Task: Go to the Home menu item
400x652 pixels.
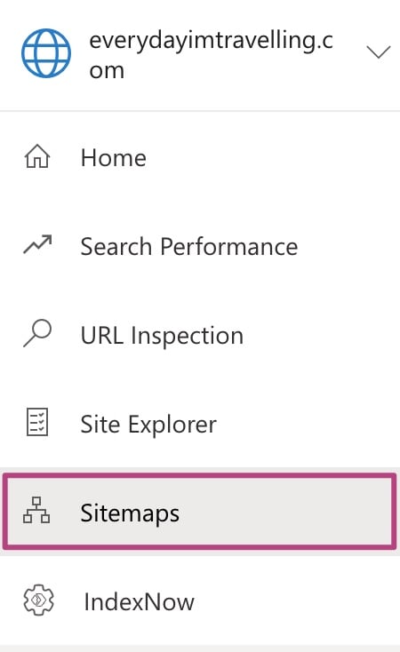Action: point(200,157)
